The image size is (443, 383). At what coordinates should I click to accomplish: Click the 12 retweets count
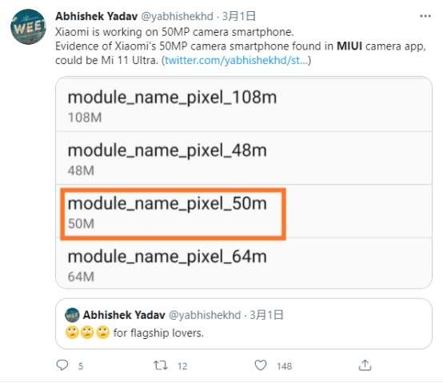pyautogui.click(x=182, y=366)
